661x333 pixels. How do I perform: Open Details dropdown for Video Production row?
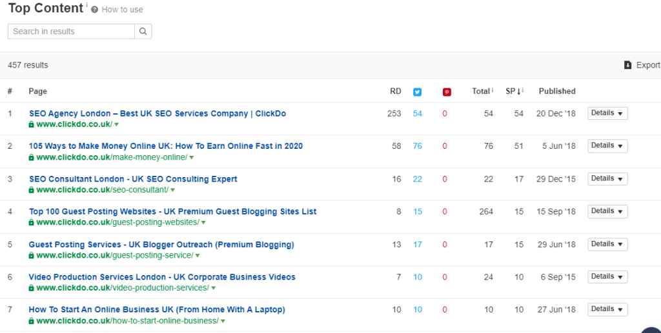tap(607, 277)
